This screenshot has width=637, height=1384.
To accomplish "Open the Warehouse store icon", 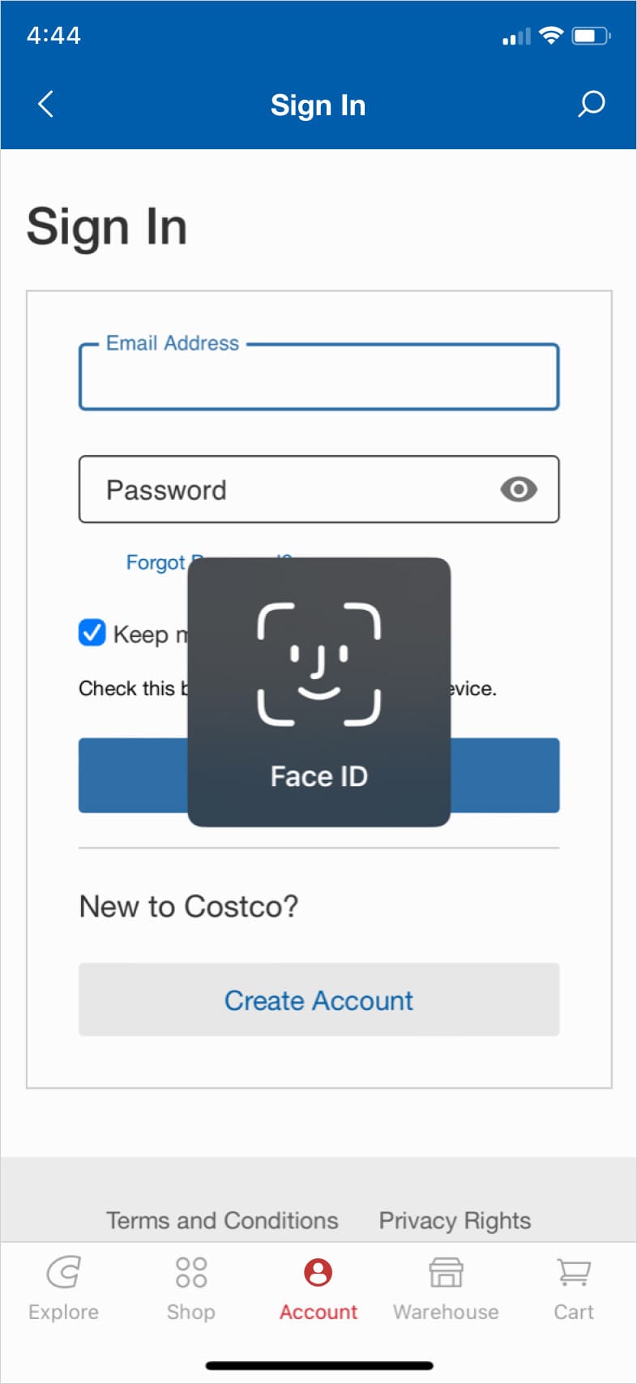I will pos(446,1272).
